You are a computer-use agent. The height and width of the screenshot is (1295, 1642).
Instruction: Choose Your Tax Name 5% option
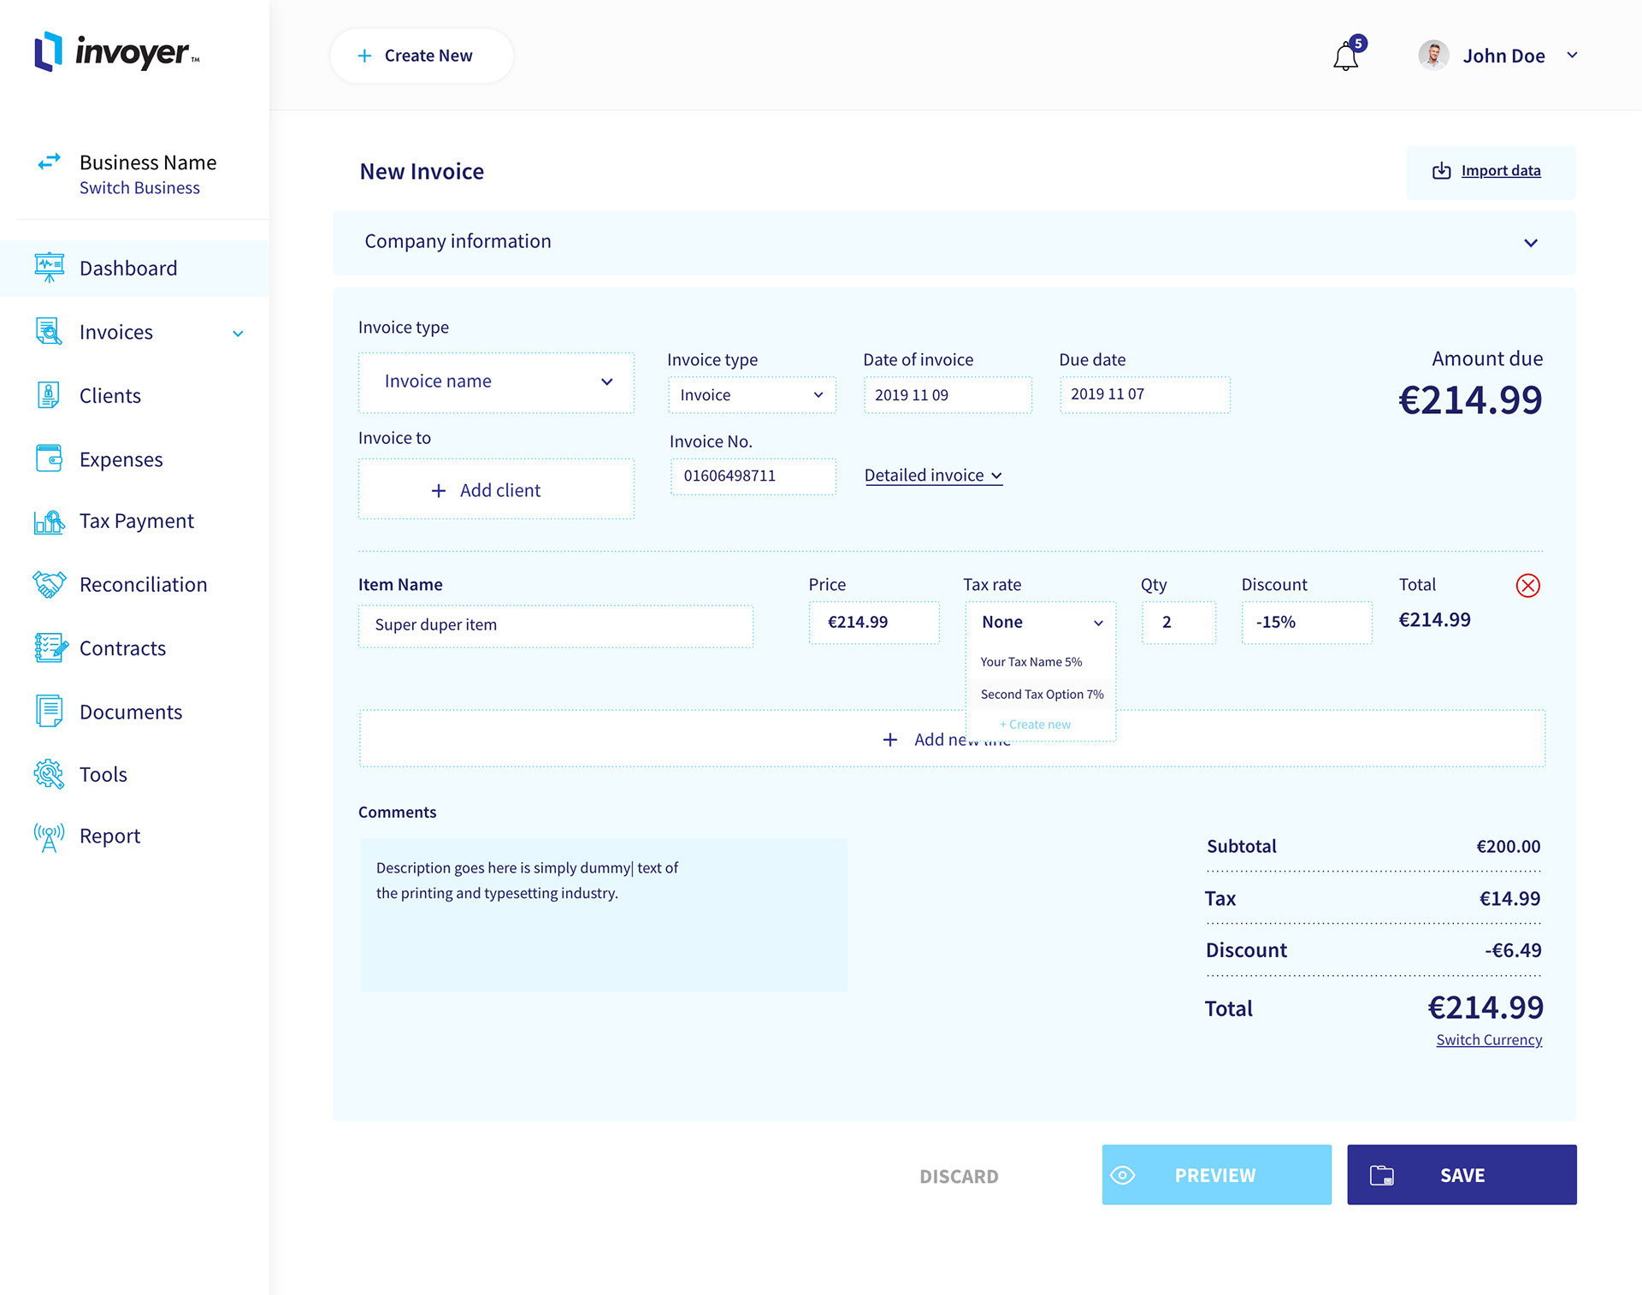point(1031,662)
